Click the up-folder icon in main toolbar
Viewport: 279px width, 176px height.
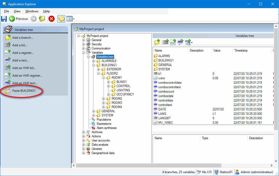tap(42, 19)
